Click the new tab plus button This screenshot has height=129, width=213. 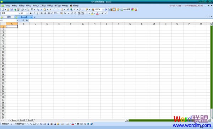point(35,17)
